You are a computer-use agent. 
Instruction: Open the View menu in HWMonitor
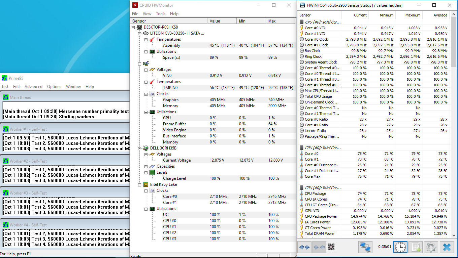click(147, 14)
